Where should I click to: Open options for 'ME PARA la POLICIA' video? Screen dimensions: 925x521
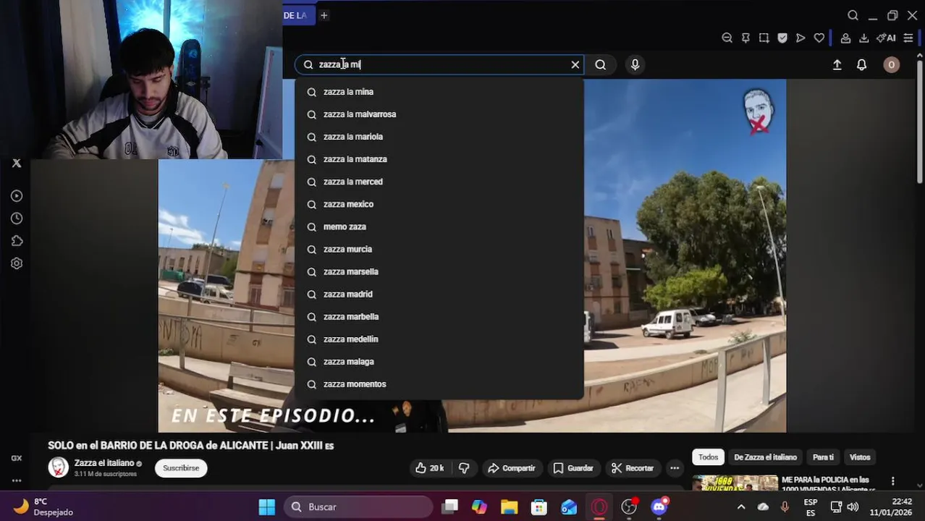(x=892, y=481)
